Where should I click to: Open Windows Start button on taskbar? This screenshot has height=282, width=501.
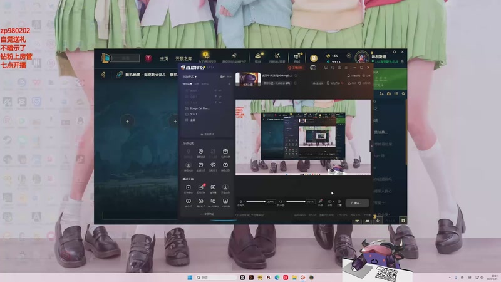click(x=190, y=278)
